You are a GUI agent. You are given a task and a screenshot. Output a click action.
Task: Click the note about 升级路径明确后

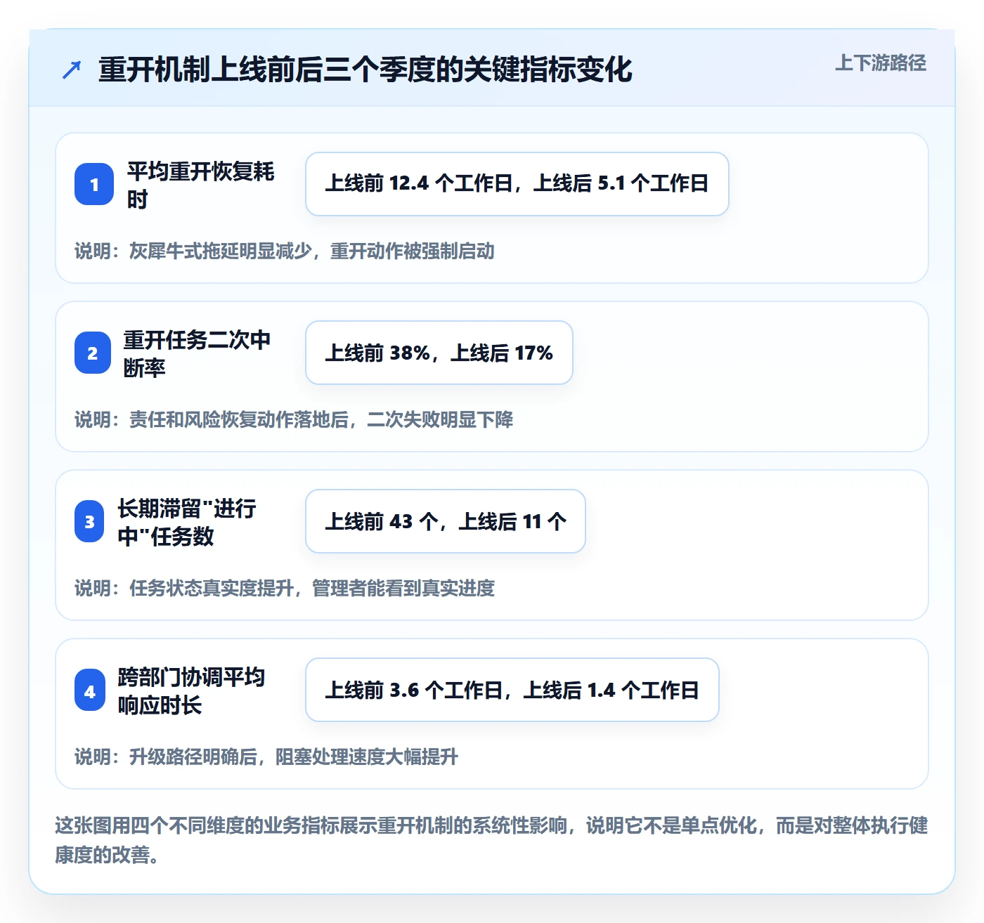pyautogui.click(x=266, y=757)
